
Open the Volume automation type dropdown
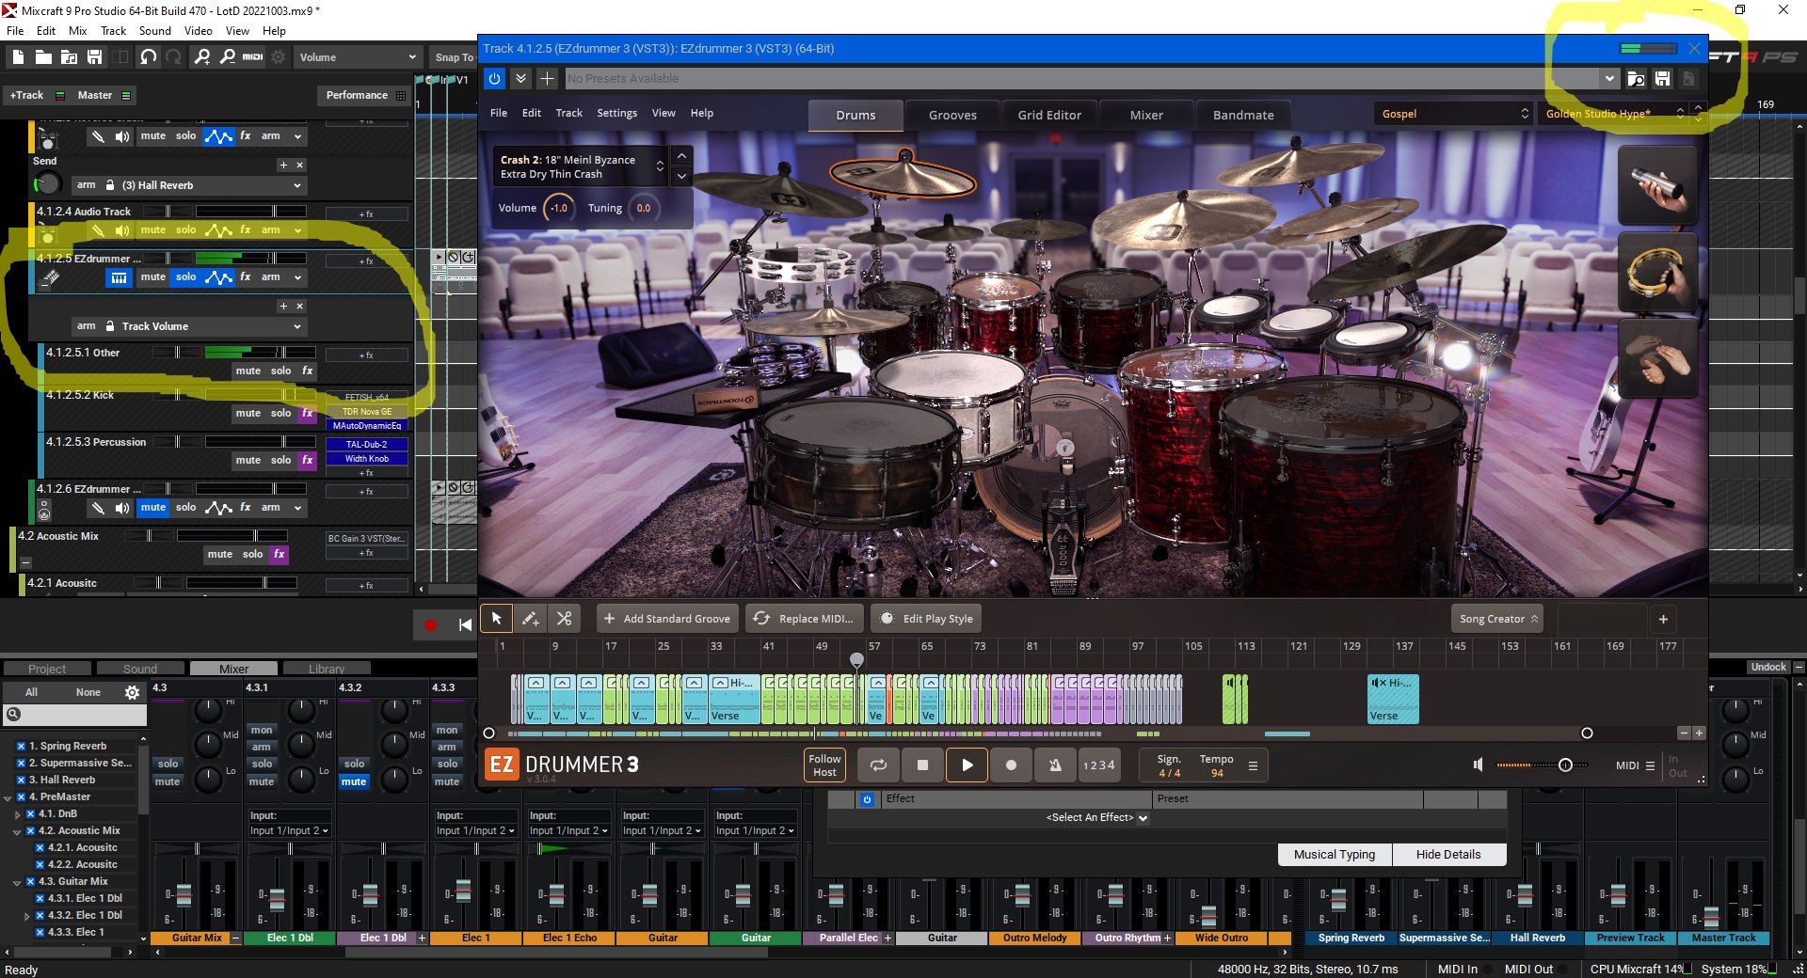point(358,57)
